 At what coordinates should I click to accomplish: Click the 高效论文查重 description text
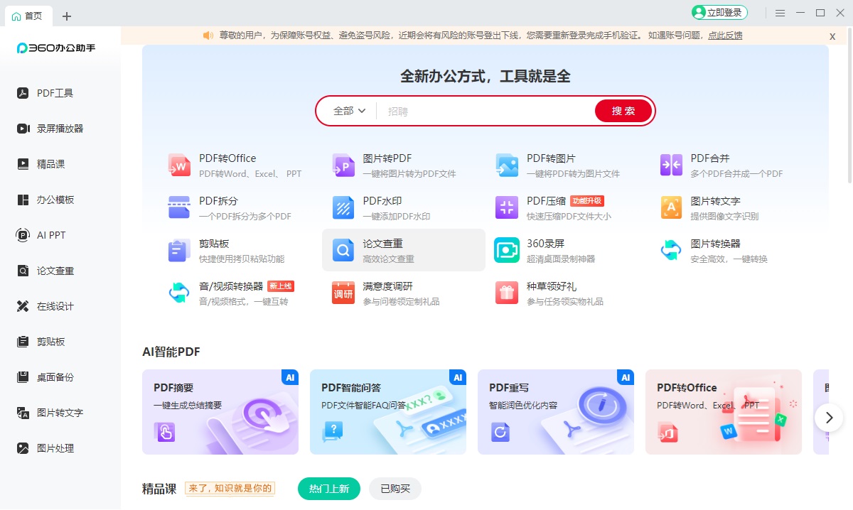tap(389, 259)
